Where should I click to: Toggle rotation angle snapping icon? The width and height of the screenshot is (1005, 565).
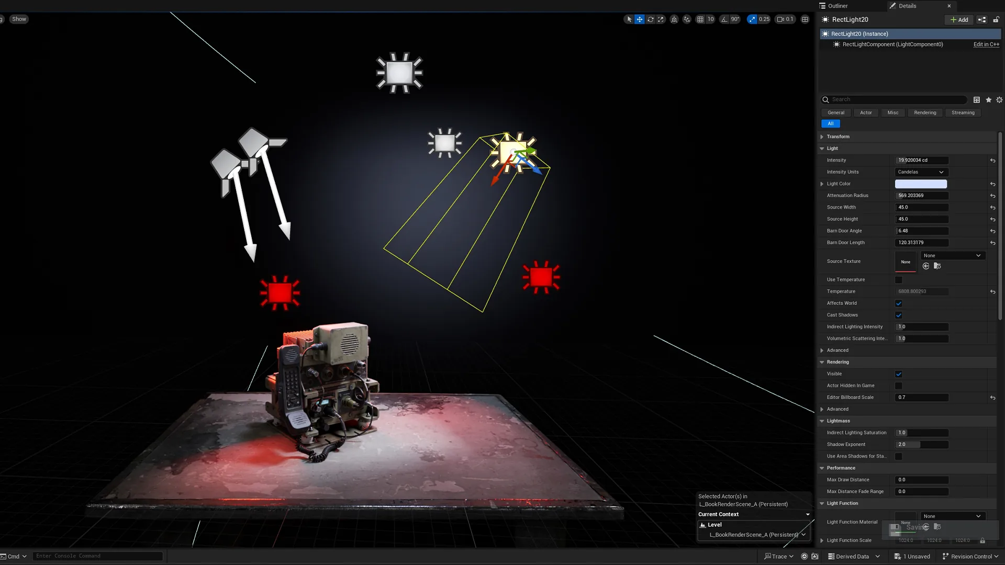pos(724,19)
